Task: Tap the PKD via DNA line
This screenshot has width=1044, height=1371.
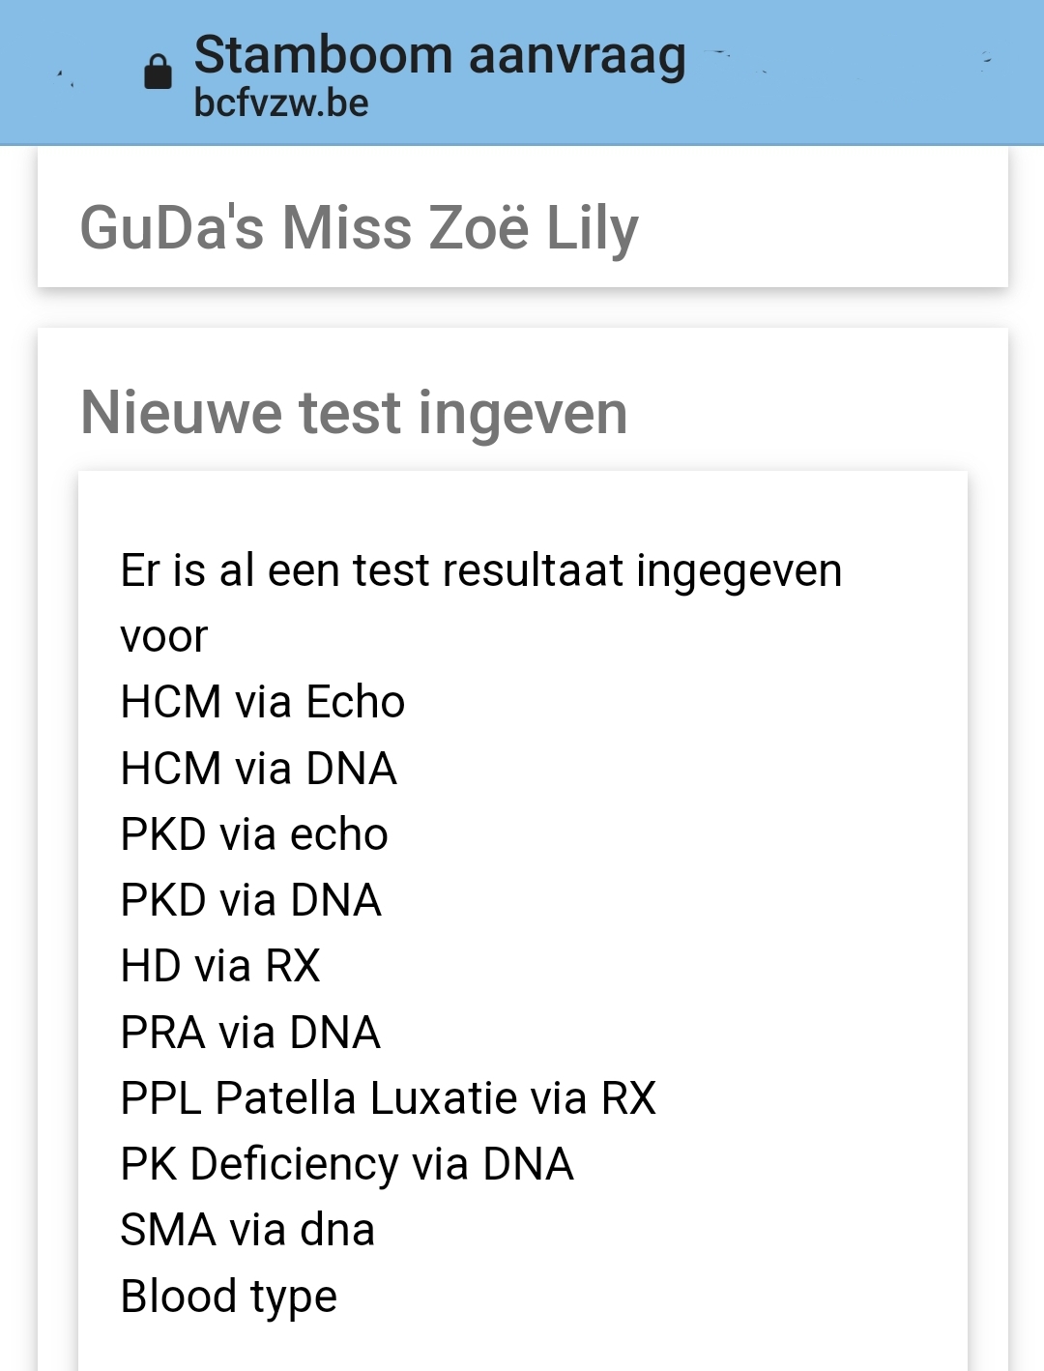Action: [x=250, y=900]
